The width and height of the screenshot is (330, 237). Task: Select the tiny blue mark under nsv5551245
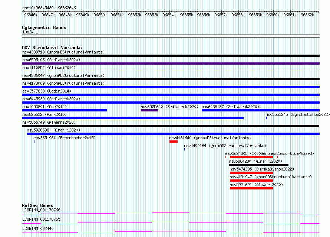pos(267,118)
